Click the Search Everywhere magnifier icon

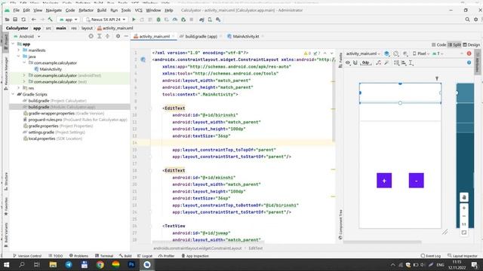(467, 20)
